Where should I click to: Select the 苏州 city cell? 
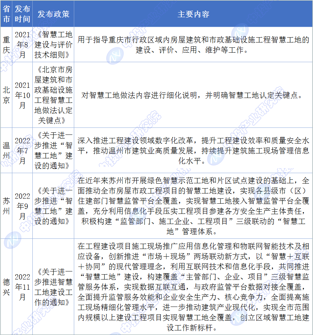click(6, 206)
